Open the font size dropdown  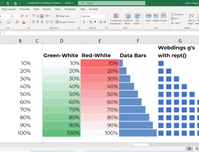tap(19, 16)
